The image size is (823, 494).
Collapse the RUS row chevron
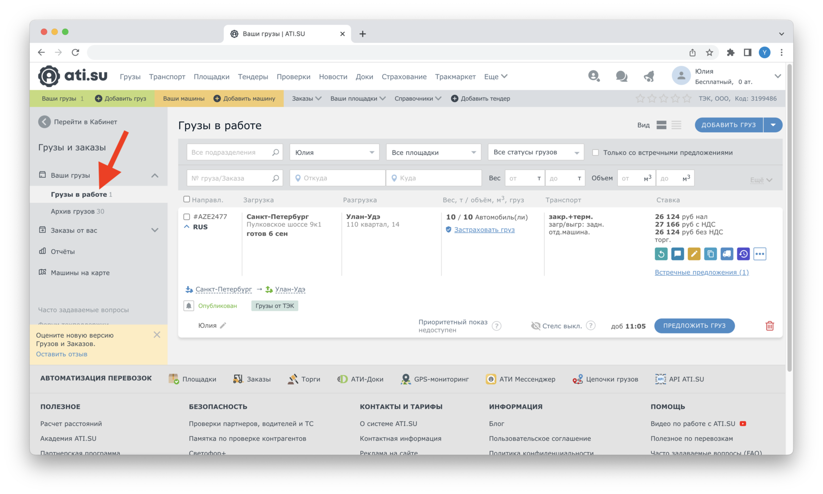click(x=187, y=227)
